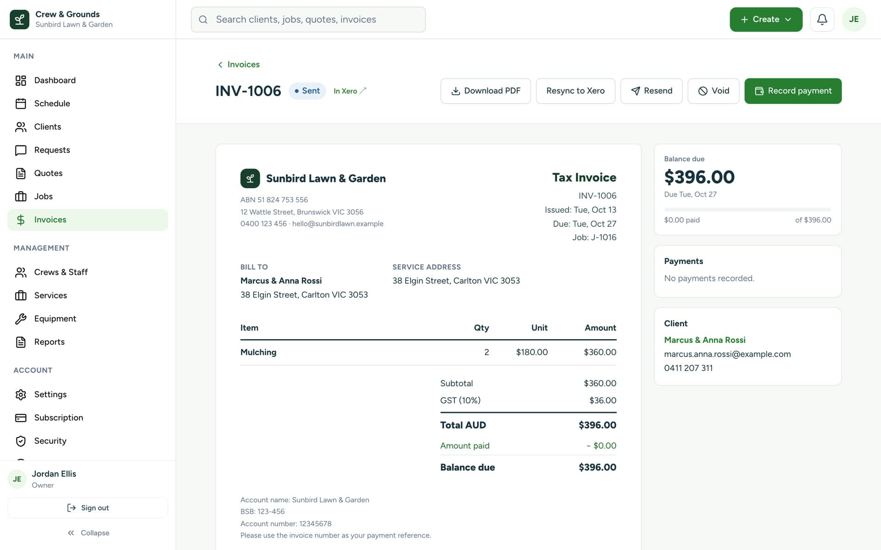Click the Invoices dollar sign icon
This screenshot has height=550, width=881.
(x=21, y=220)
